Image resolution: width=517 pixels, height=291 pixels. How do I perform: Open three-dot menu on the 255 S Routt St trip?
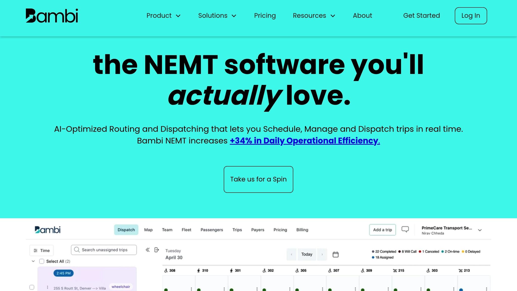tap(47, 287)
